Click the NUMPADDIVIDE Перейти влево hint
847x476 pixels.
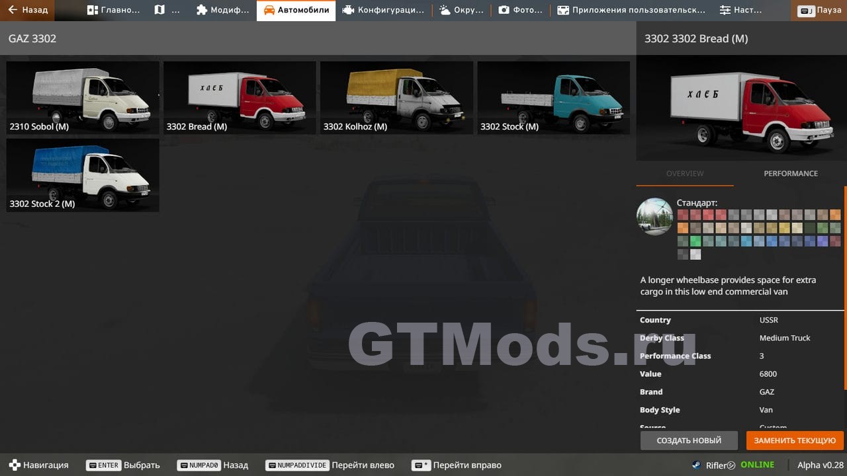coord(330,465)
